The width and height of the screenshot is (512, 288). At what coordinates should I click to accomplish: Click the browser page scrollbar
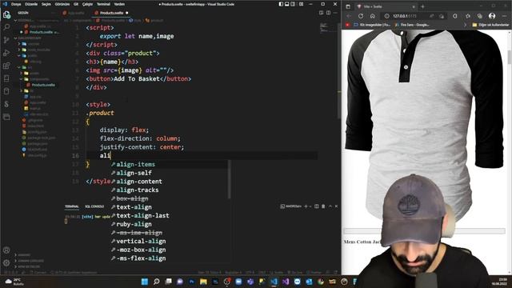(509, 56)
